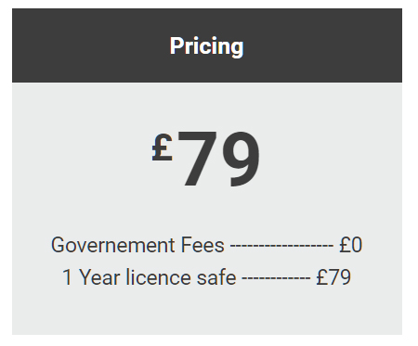Click the dark header bar right of Pricing
Viewport: 418px width, 346px height.
point(323,45)
